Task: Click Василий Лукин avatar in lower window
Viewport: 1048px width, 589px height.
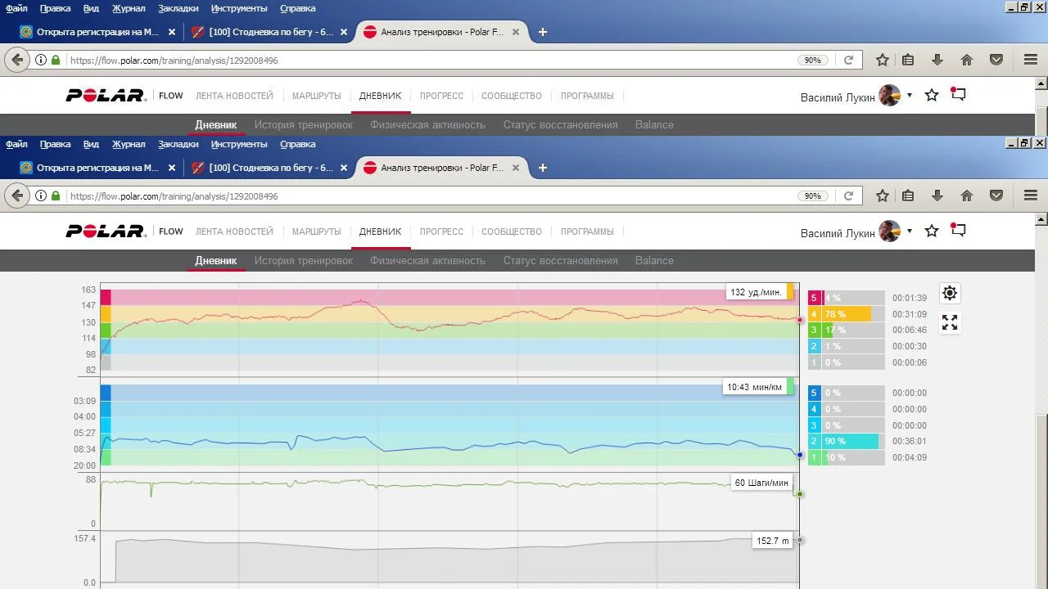Action: [x=890, y=232]
